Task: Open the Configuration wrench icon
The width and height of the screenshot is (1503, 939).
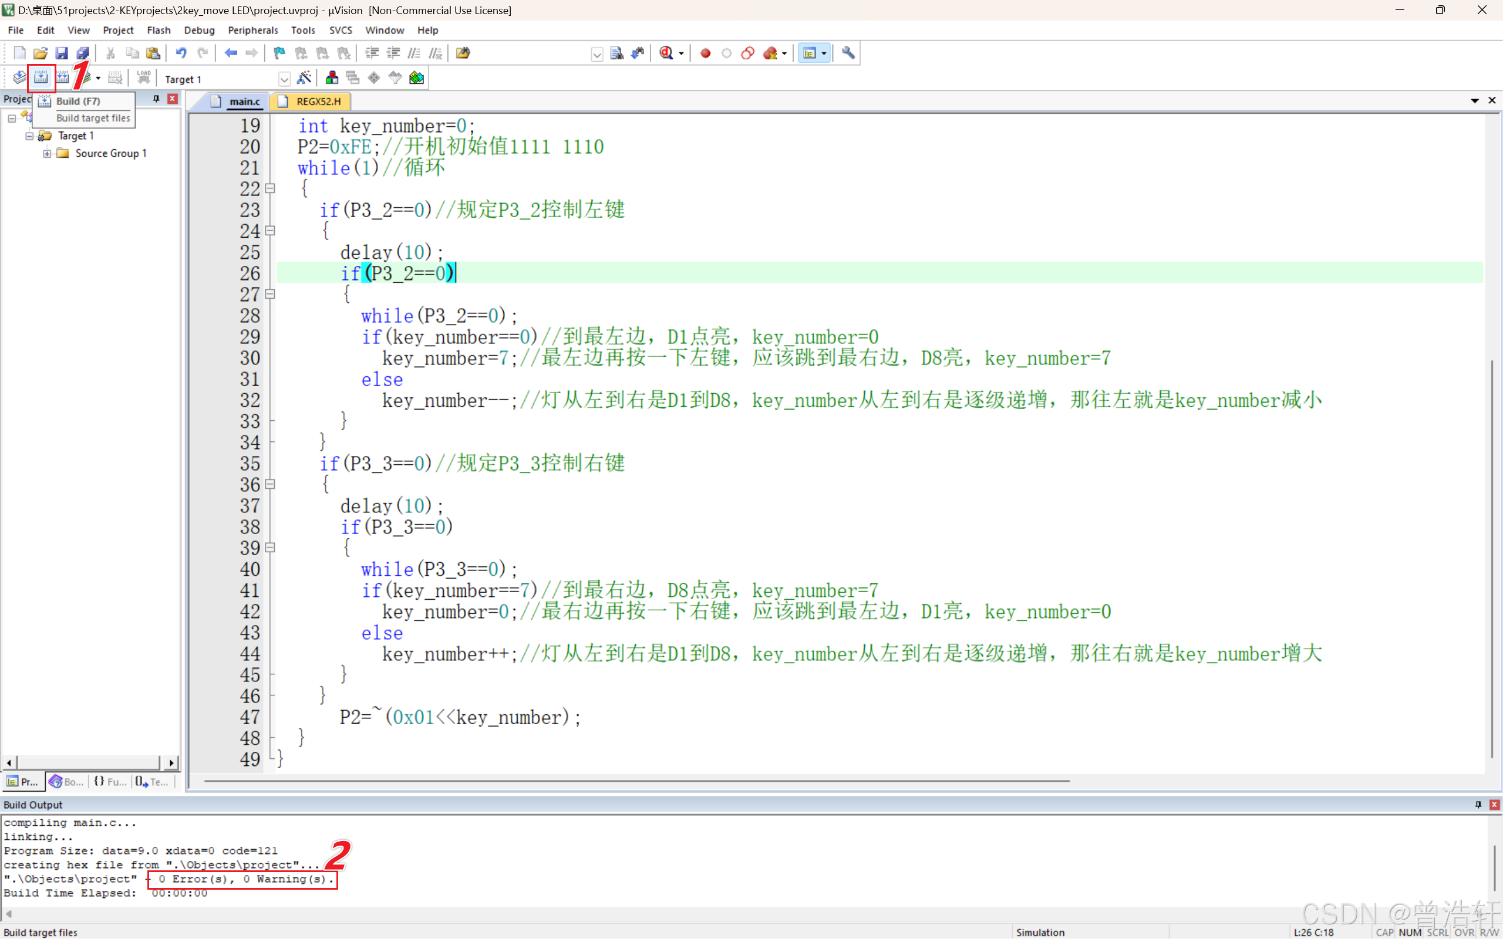Action: coord(848,53)
